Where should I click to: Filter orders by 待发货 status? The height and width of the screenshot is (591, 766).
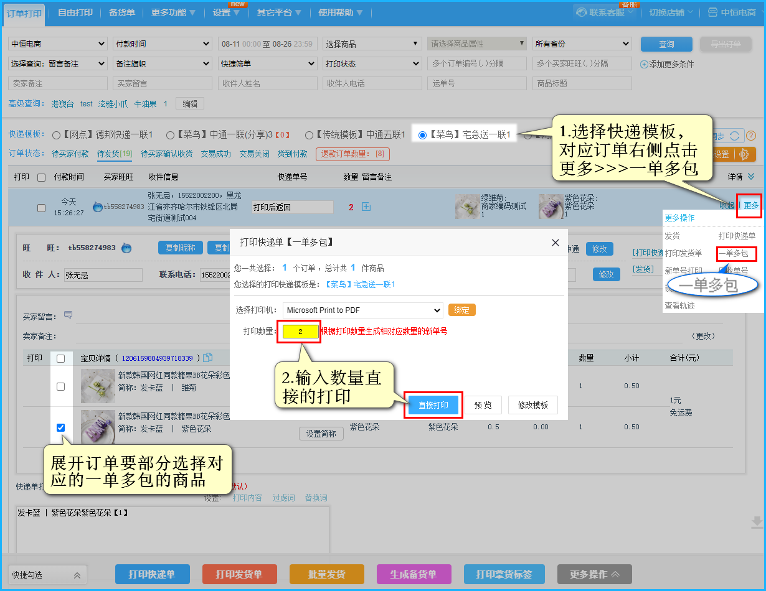click(x=115, y=154)
